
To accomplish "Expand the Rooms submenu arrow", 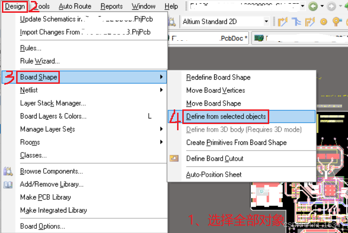I will pyautogui.click(x=161, y=142).
